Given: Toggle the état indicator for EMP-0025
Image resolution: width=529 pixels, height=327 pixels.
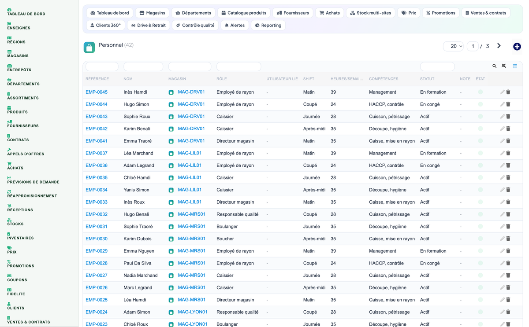Looking at the screenshot, I should 480,300.
